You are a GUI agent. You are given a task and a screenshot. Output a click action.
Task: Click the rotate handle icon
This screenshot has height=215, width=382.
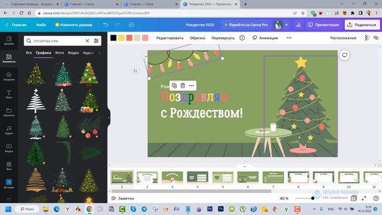click(x=135, y=70)
